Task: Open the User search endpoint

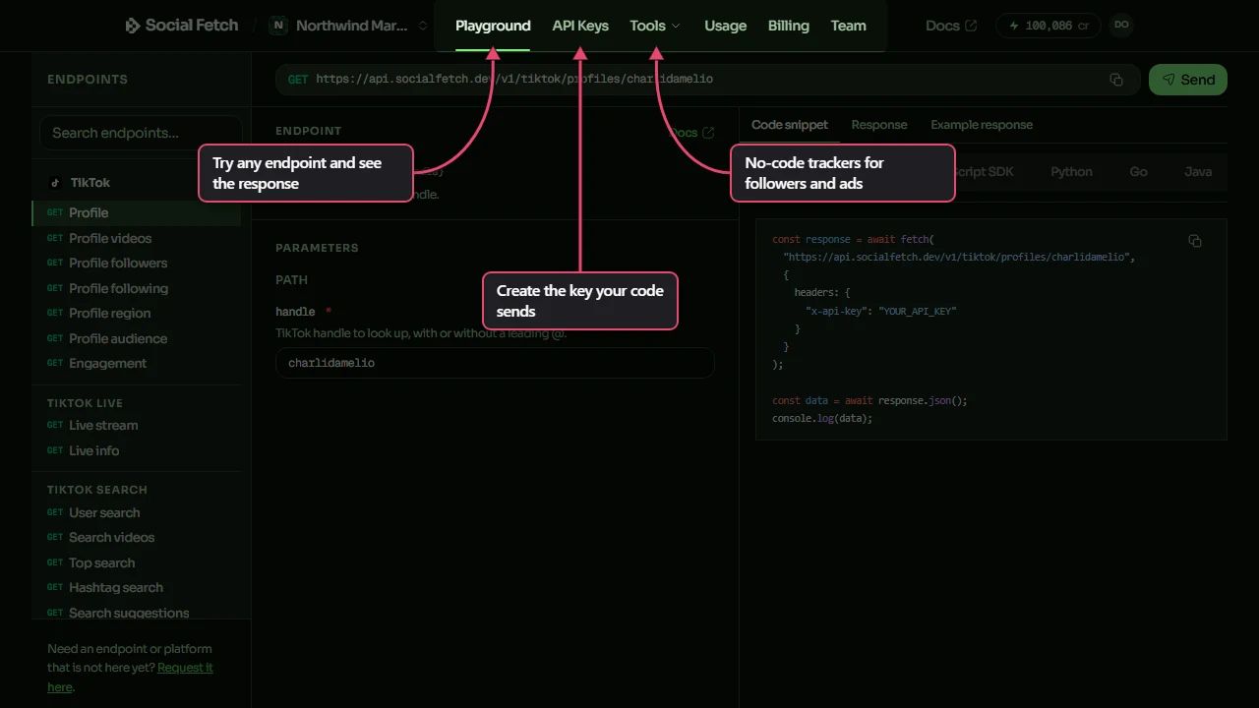Action: [137, 512]
